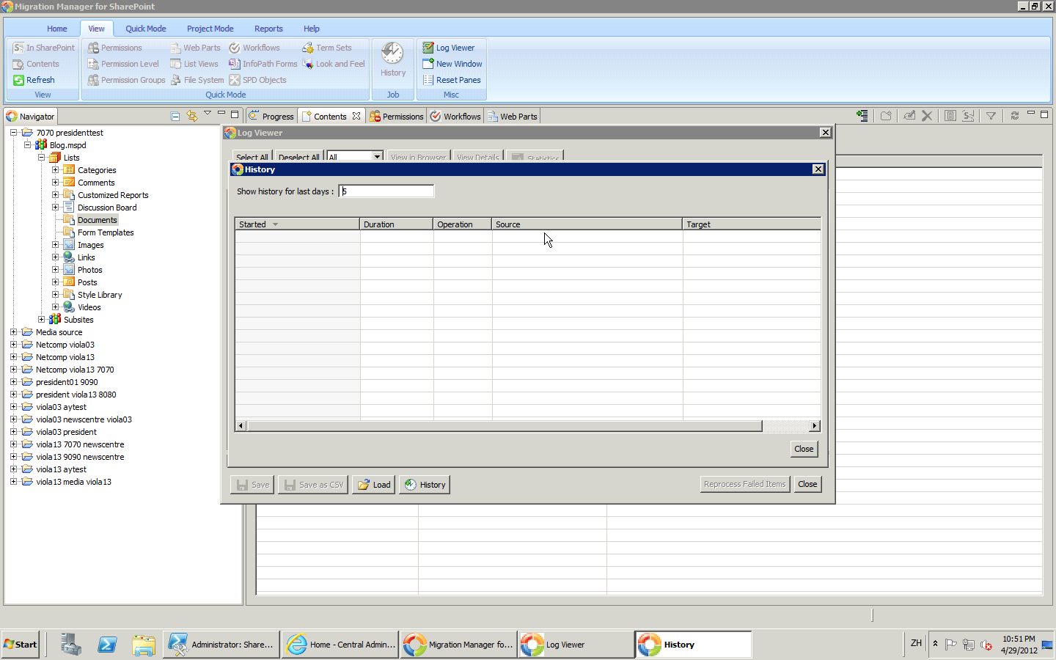The image size is (1056, 660).
Task: Click Select All in Log Viewer
Action: click(x=252, y=157)
